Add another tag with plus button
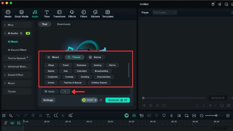Viewport: 233px width, 131px height. pyautogui.click(x=65, y=91)
